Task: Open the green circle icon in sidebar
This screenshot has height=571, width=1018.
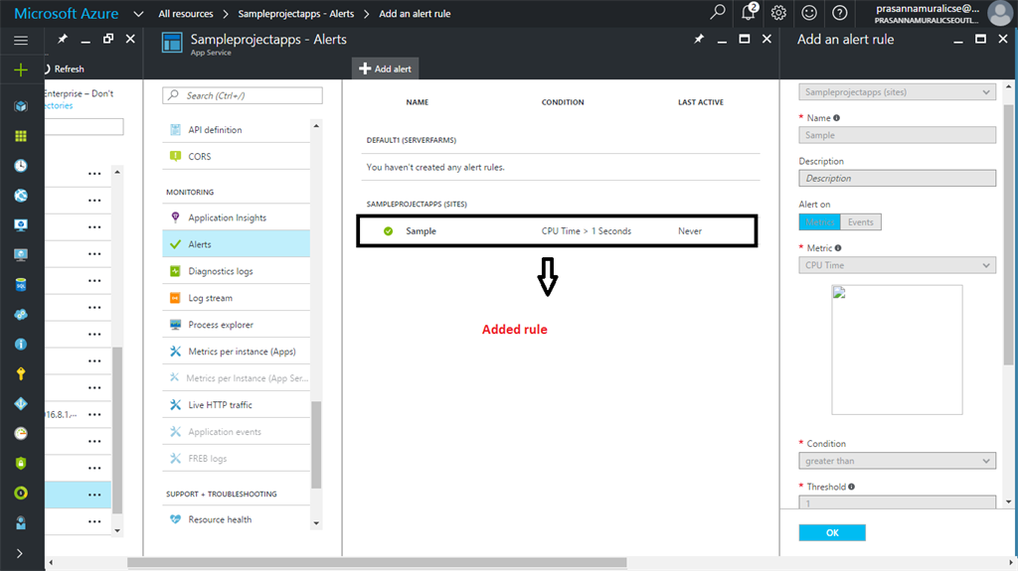Action: (21, 494)
